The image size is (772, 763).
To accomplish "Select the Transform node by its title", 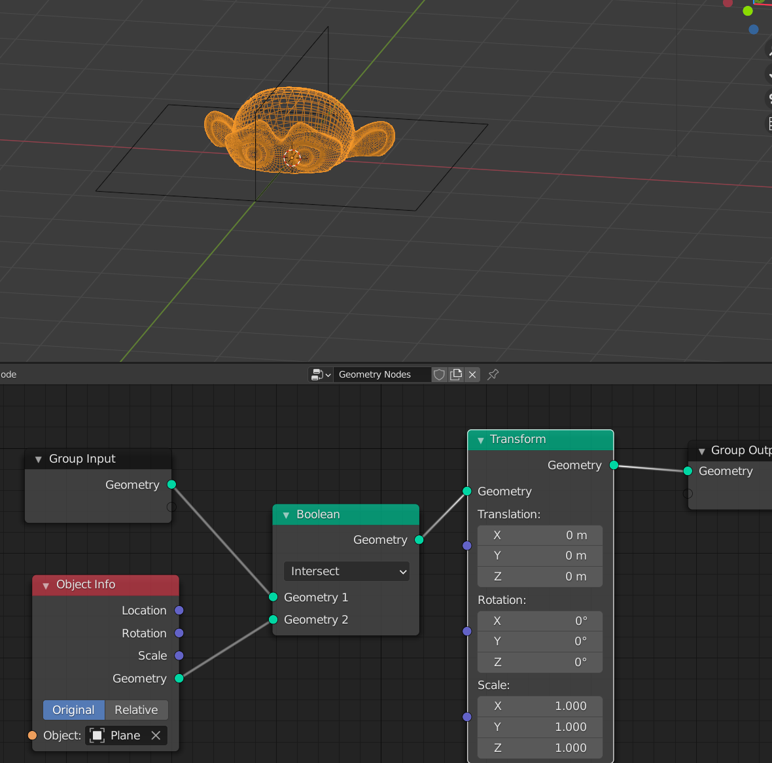I will tap(518, 439).
